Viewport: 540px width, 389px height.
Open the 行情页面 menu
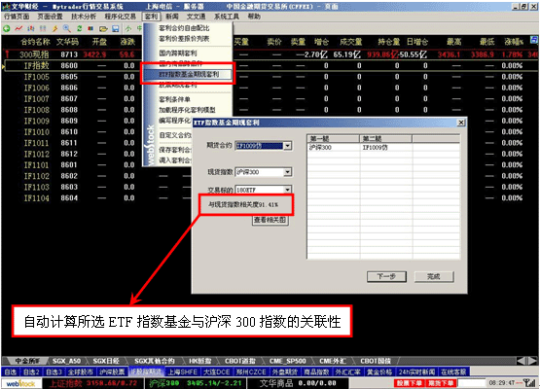coord(17,17)
